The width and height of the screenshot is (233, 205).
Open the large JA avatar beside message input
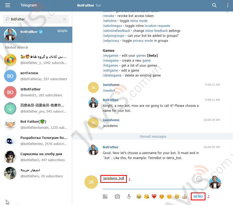91,182
